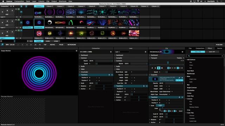Open the Shortcuts menu
The image size is (225, 126).
(x=63, y=1)
